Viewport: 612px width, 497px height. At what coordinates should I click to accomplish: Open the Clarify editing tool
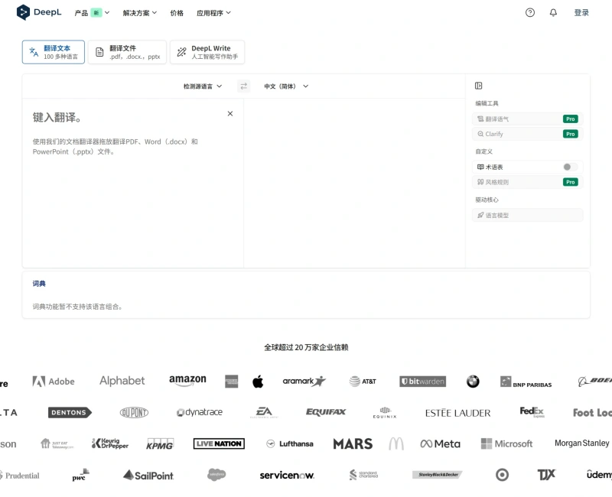point(528,134)
